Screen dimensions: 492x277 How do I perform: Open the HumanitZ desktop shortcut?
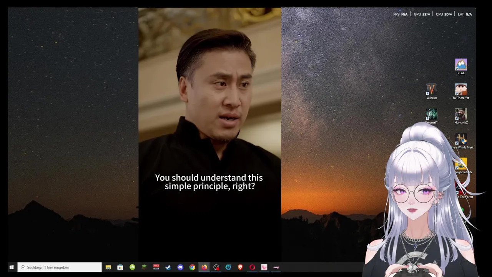(x=461, y=116)
